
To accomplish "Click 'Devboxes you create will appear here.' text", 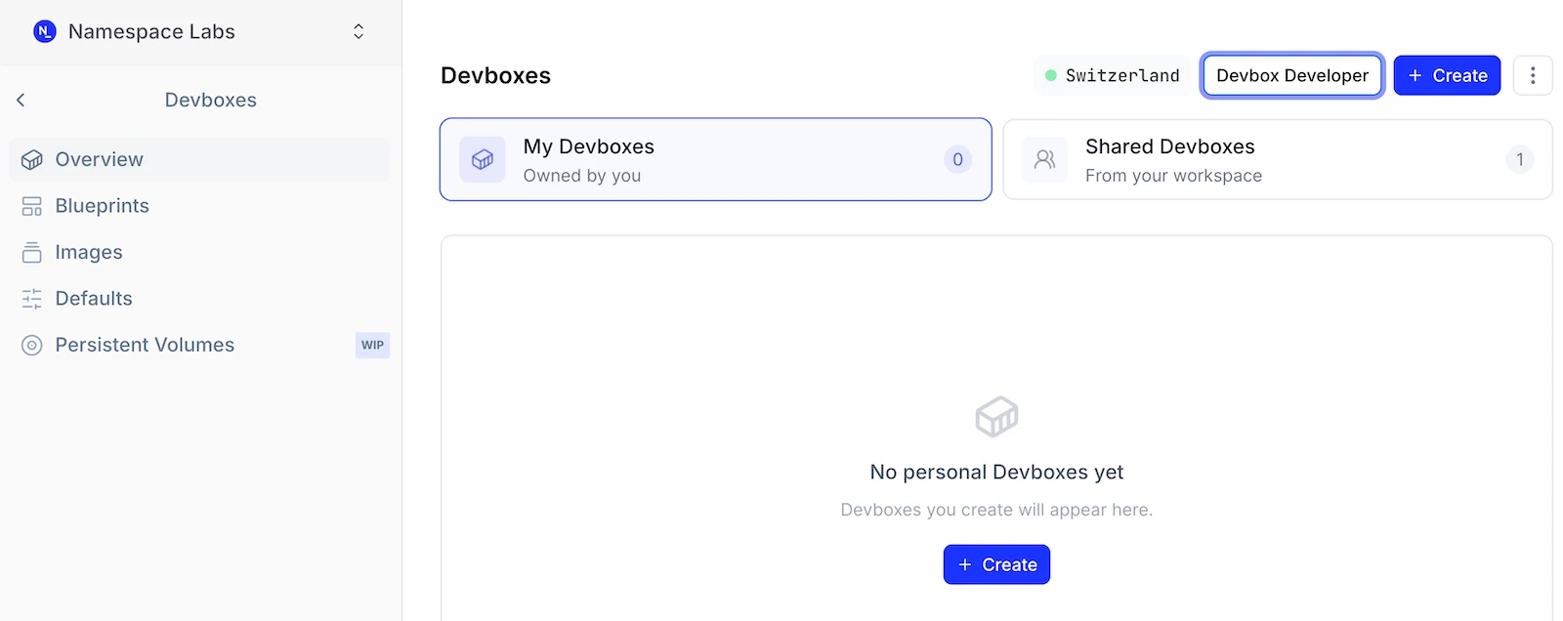I will (x=996, y=510).
